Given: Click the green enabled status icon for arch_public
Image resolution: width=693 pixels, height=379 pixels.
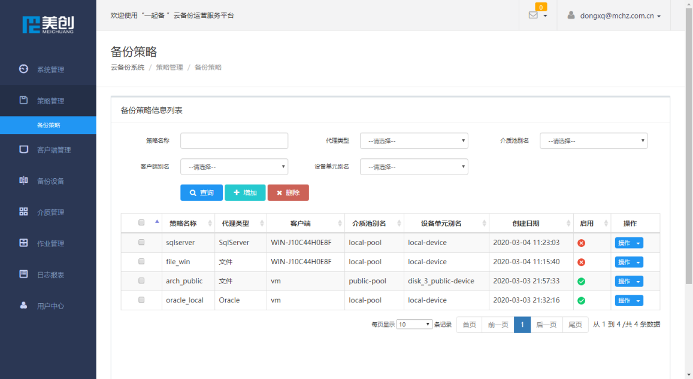Looking at the screenshot, I should (581, 282).
